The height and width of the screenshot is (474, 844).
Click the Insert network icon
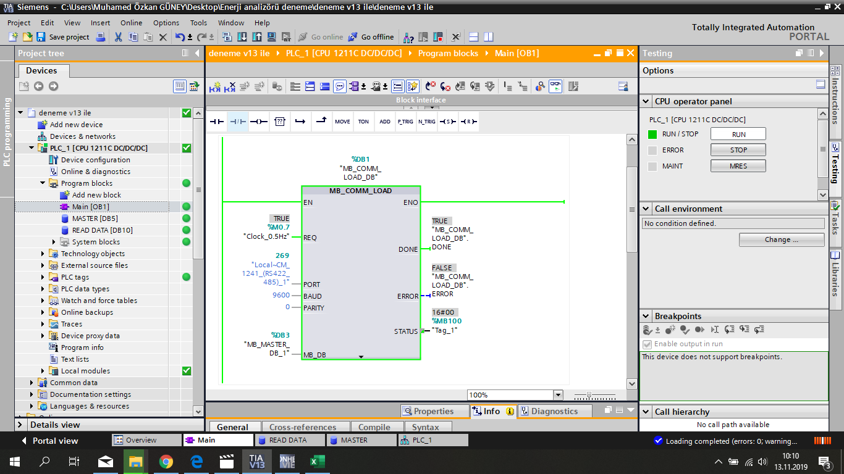215,86
